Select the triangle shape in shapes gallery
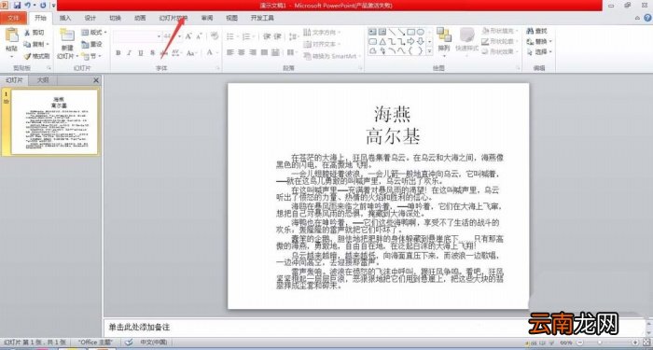The height and width of the screenshot is (350, 653). tap(382, 42)
